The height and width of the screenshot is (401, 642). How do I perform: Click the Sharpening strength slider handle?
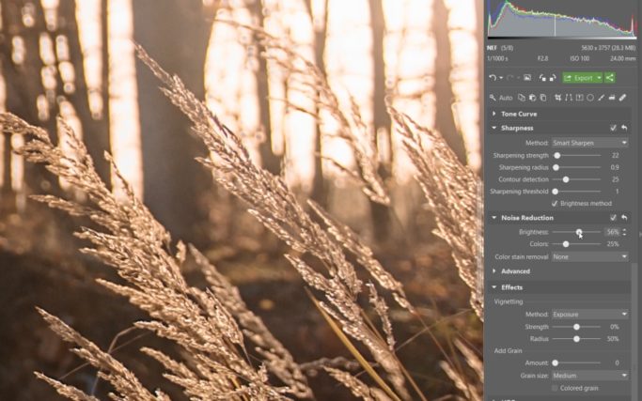coord(557,156)
